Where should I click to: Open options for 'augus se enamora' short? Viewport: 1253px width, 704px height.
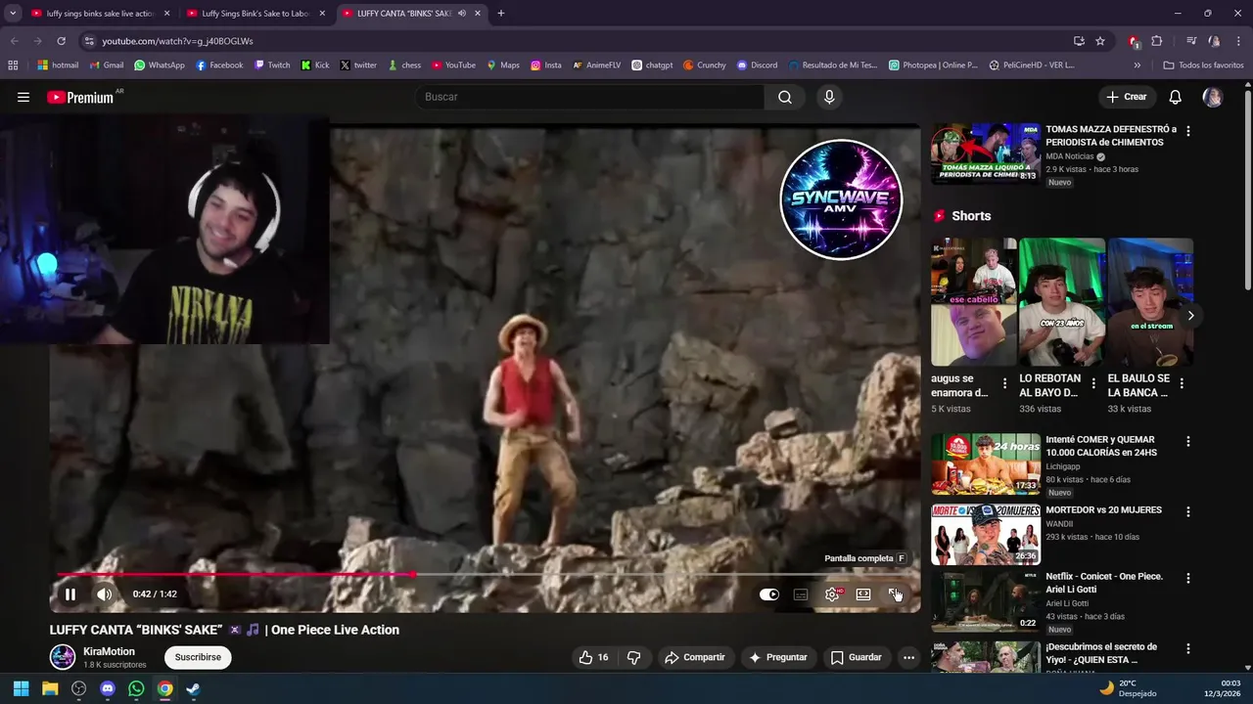point(1004,384)
